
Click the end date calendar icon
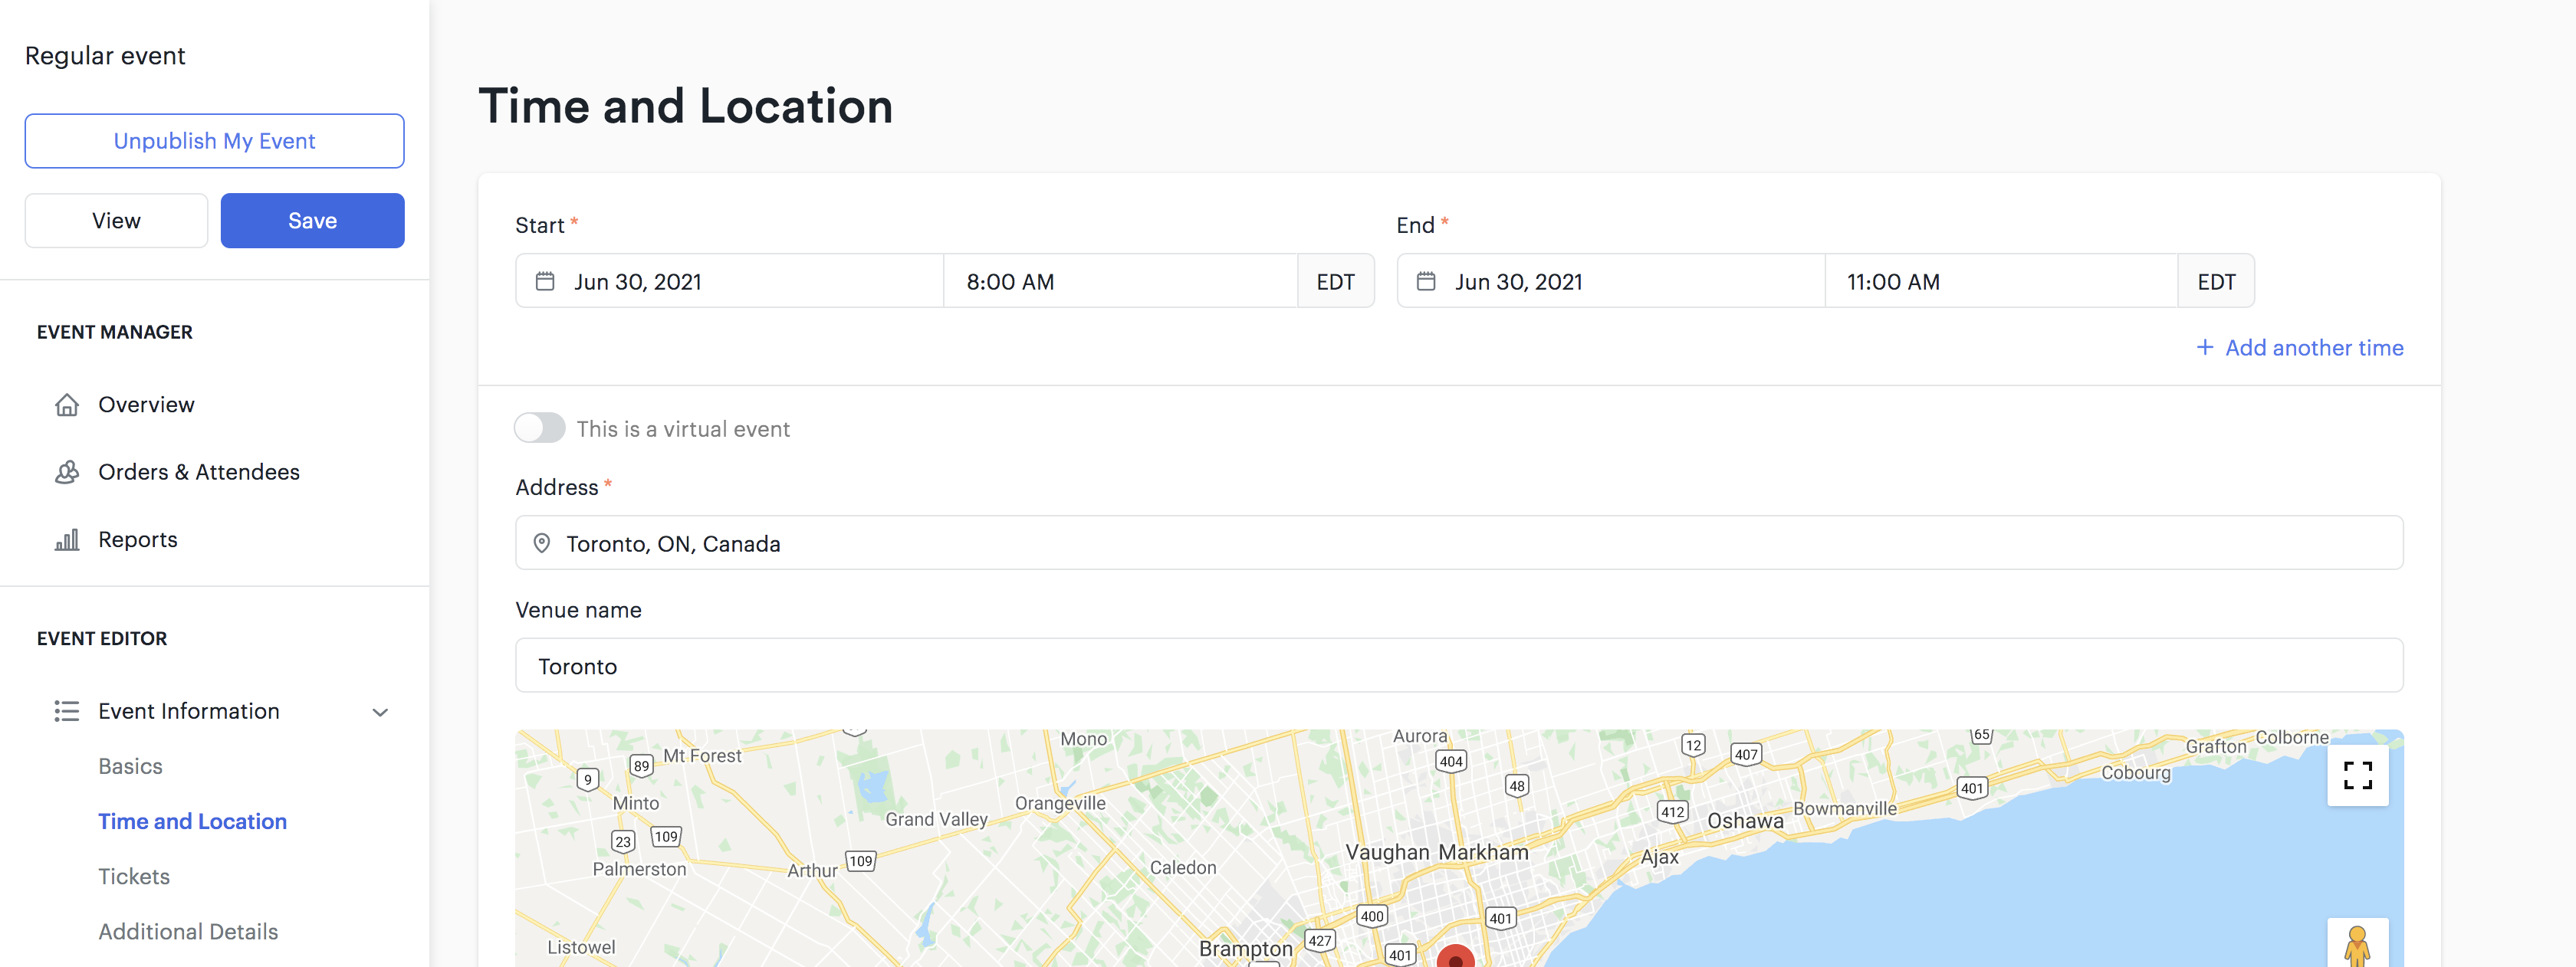1426,282
